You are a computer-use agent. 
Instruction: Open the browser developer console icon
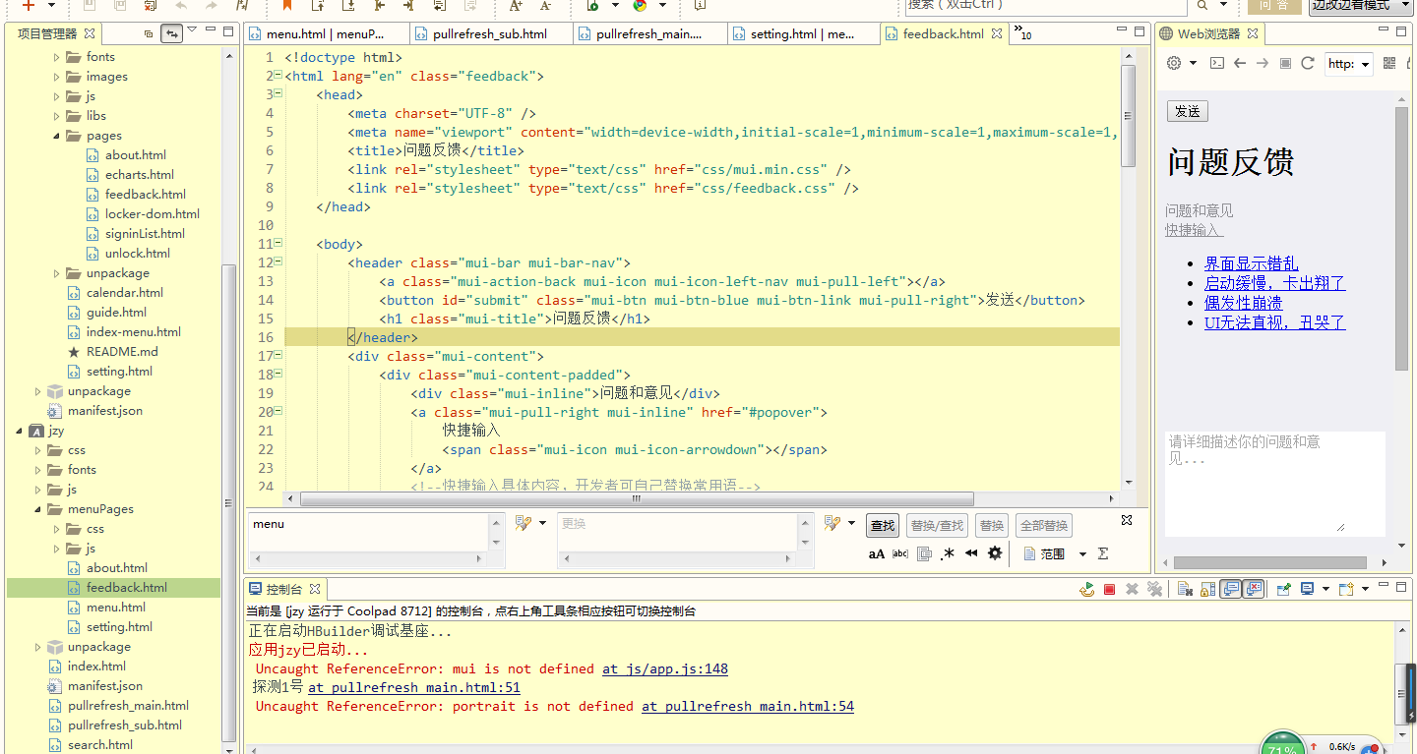click(1217, 63)
